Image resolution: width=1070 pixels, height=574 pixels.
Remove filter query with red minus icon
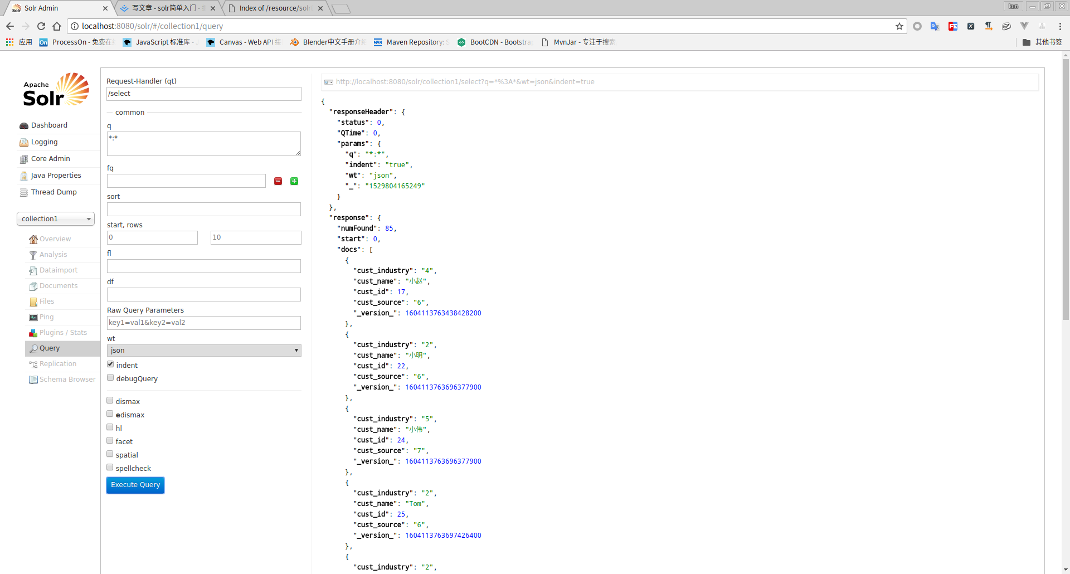click(x=278, y=181)
